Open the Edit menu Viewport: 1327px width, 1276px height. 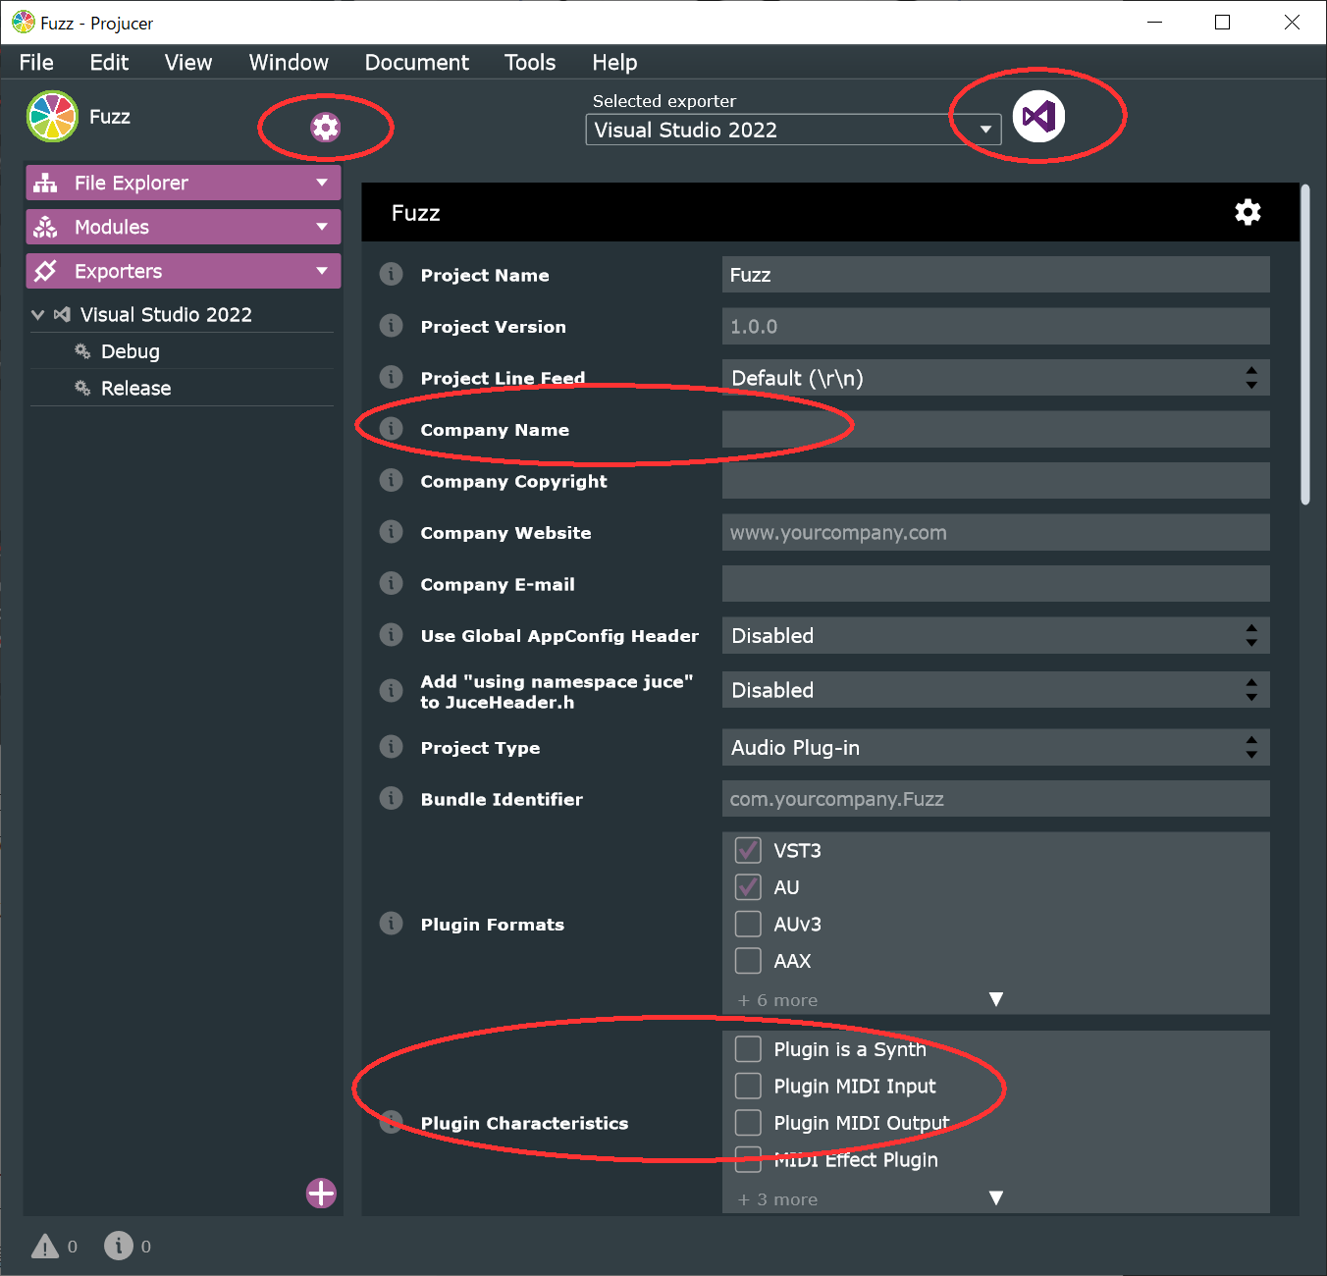point(109,62)
